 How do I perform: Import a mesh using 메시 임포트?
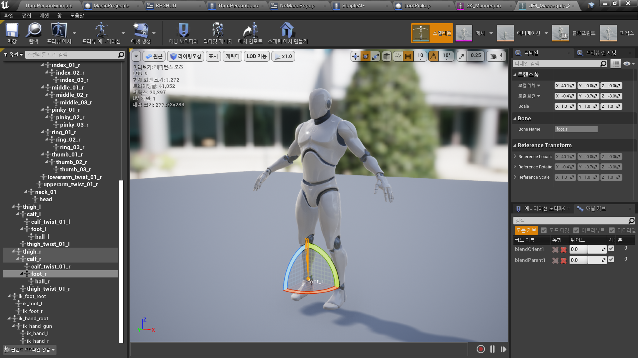(x=250, y=32)
